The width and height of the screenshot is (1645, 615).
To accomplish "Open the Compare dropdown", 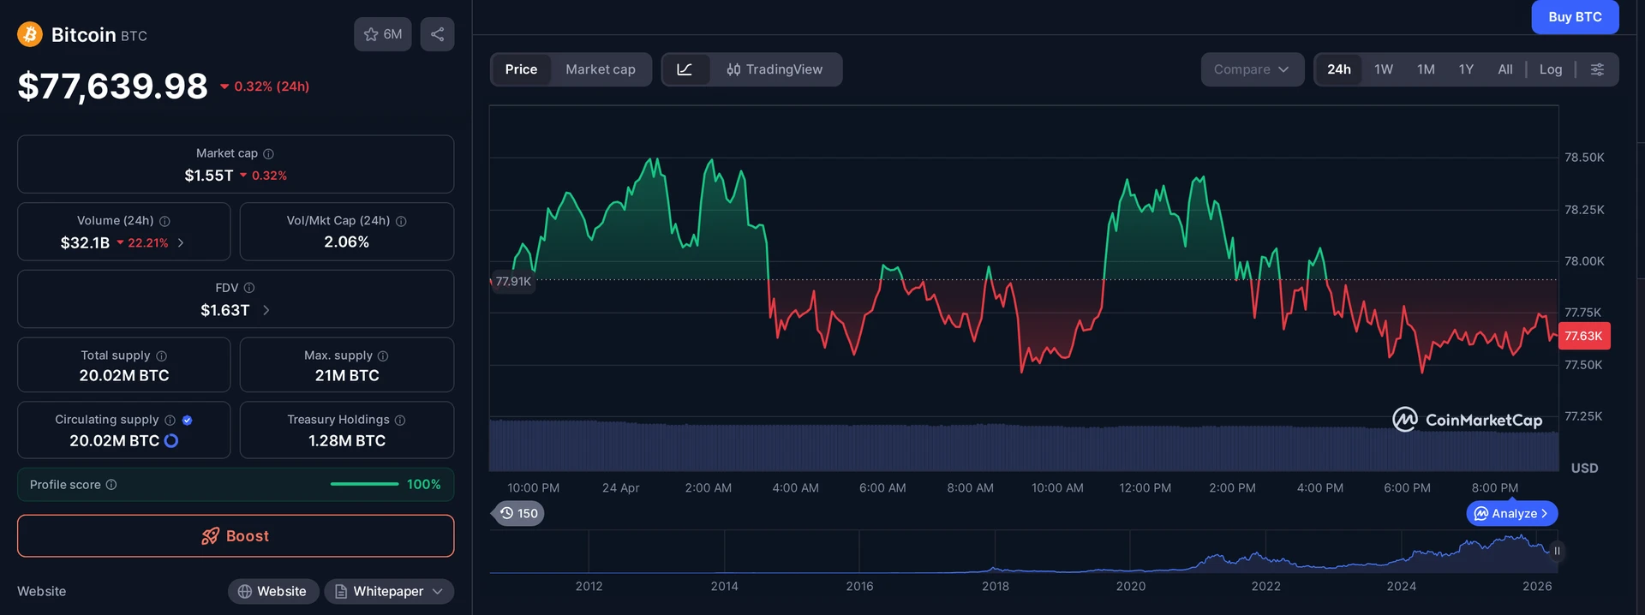I will 1252,69.
